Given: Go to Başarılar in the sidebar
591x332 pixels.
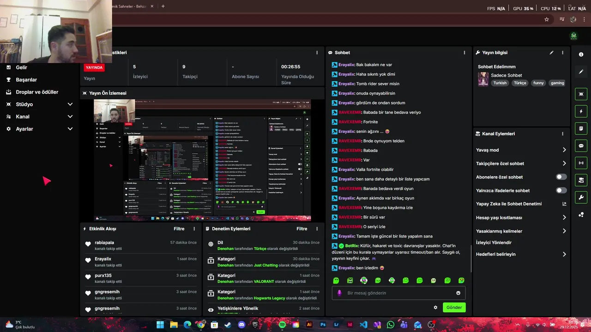Looking at the screenshot, I should (26, 80).
